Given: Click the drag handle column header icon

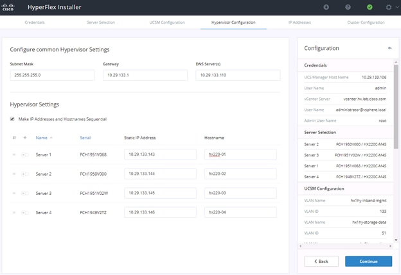Looking at the screenshot, I should pyautogui.click(x=14, y=138).
